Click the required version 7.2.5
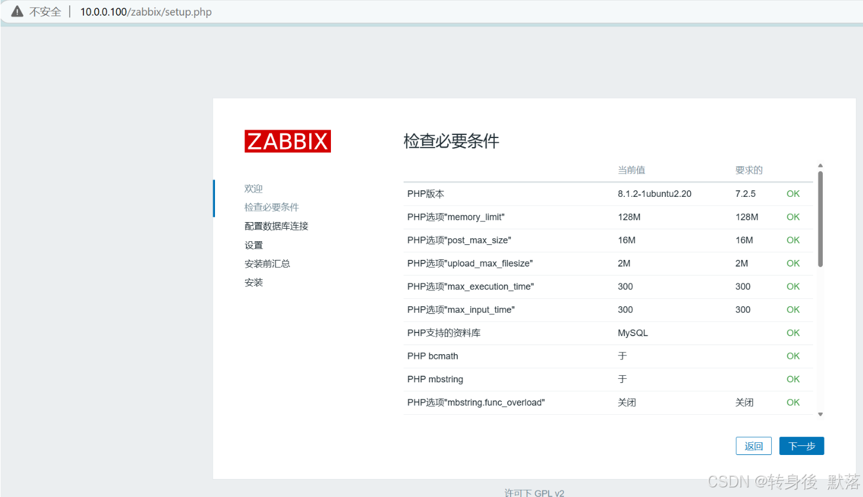The image size is (863, 497). (745, 194)
